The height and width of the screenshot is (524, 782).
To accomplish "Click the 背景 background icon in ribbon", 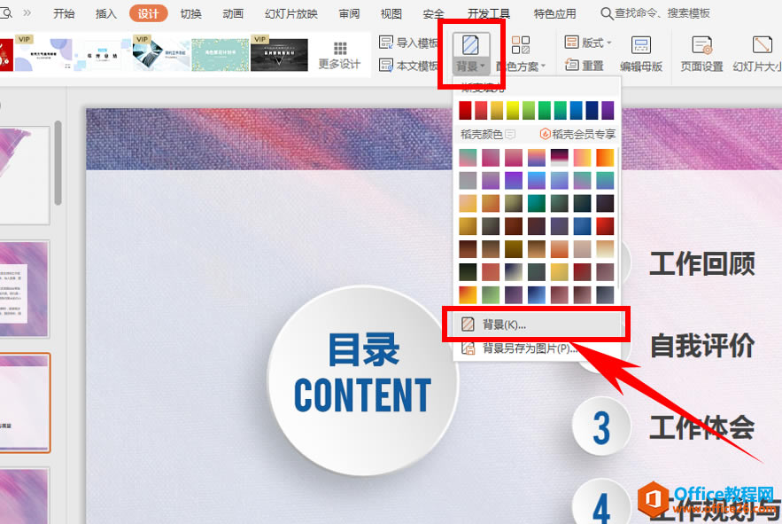I will (x=469, y=45).
